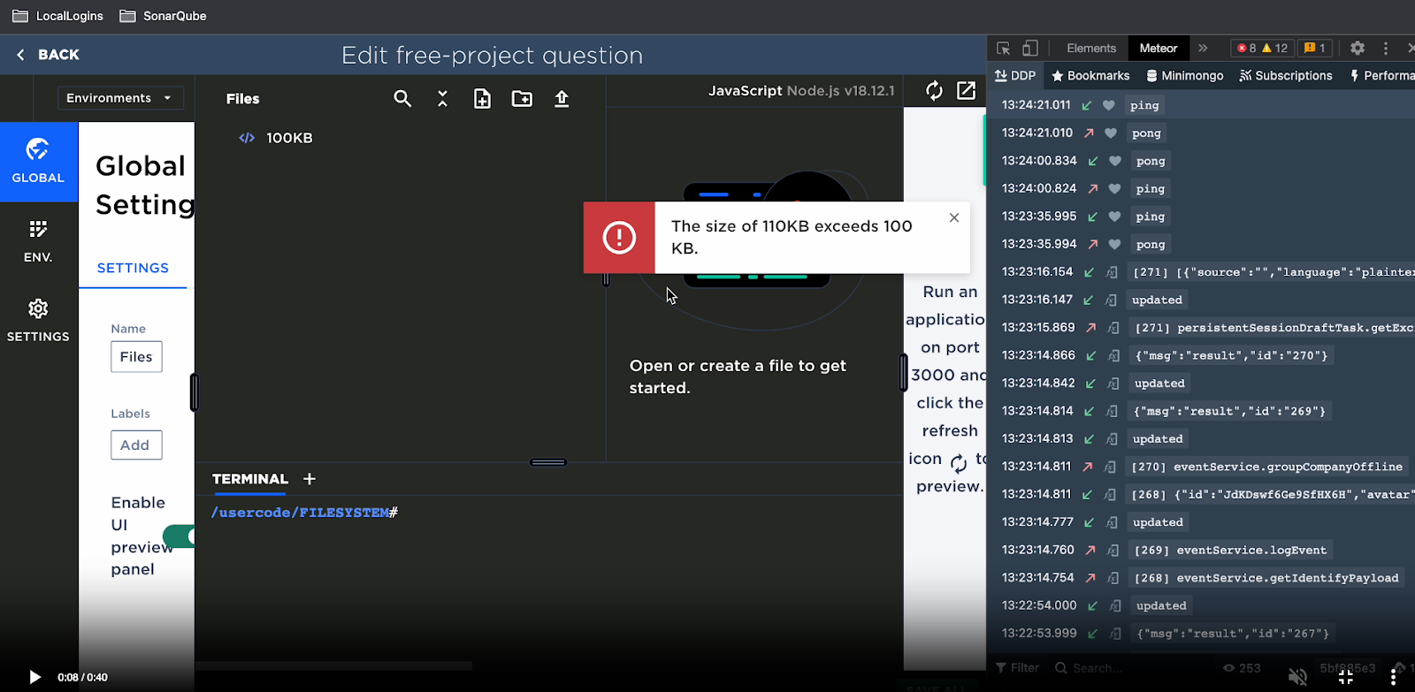Show more DevTools tabs chevron
The height and width of the screenshot is (692, 1415).
[1203, 49]
